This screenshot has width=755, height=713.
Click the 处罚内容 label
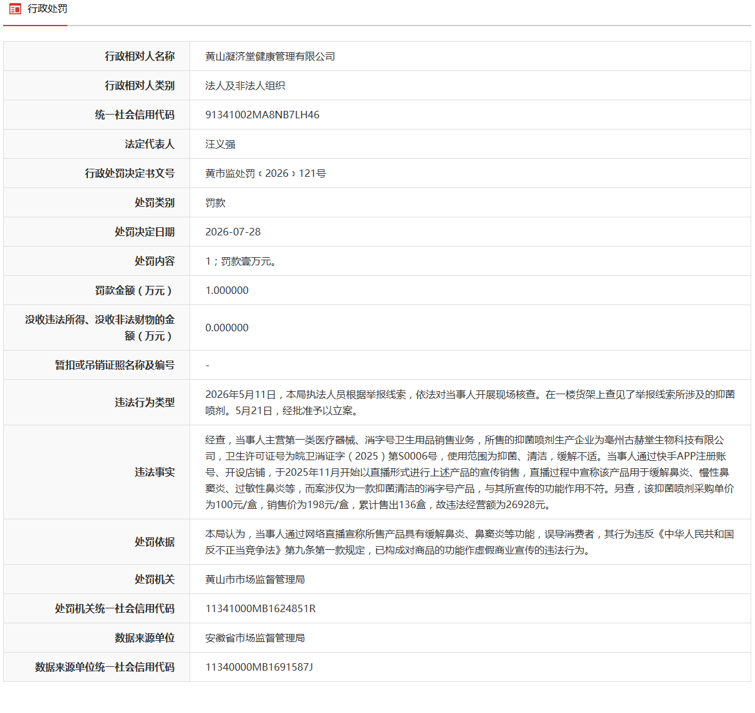point(155,261)
